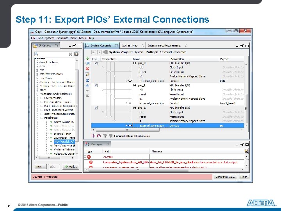Screen dimensions: 281x211
Task: Click the Finish button
Action: point(244,177)
